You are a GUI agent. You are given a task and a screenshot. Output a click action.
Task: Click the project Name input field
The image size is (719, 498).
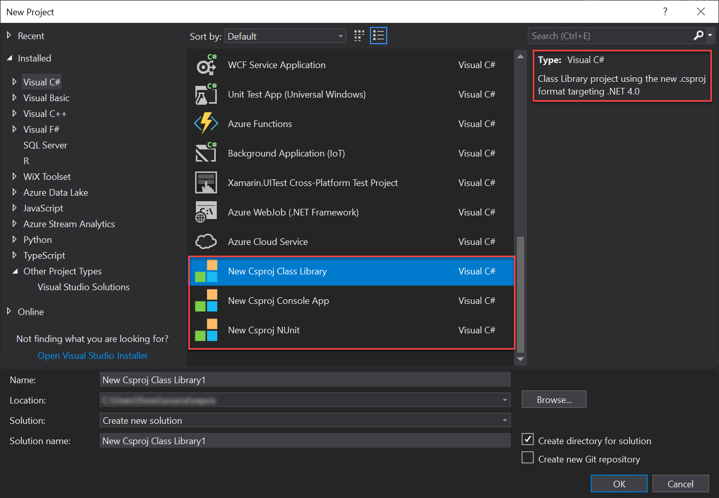[x=305, y=380]
